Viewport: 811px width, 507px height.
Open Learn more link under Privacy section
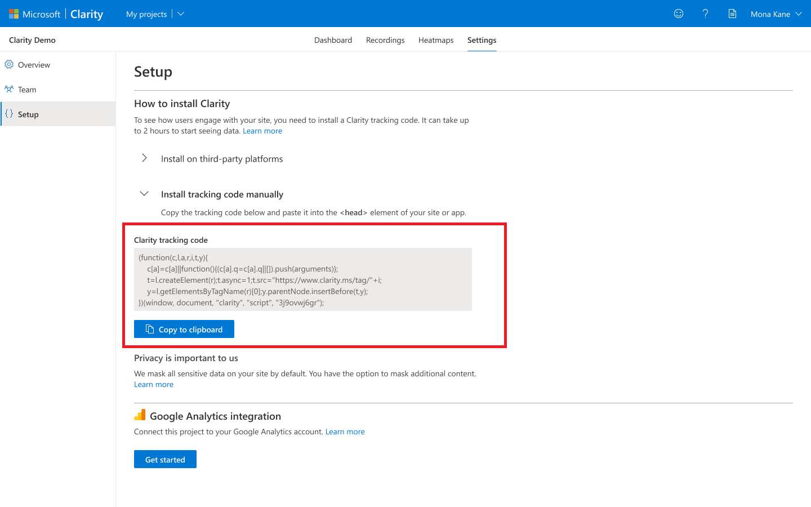click(154, 384)
